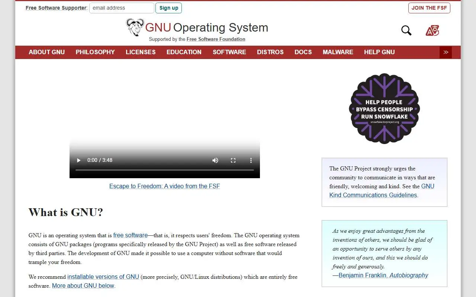Click the Sign up button
This screenshot has height=297, width=476.
(169, 8)
